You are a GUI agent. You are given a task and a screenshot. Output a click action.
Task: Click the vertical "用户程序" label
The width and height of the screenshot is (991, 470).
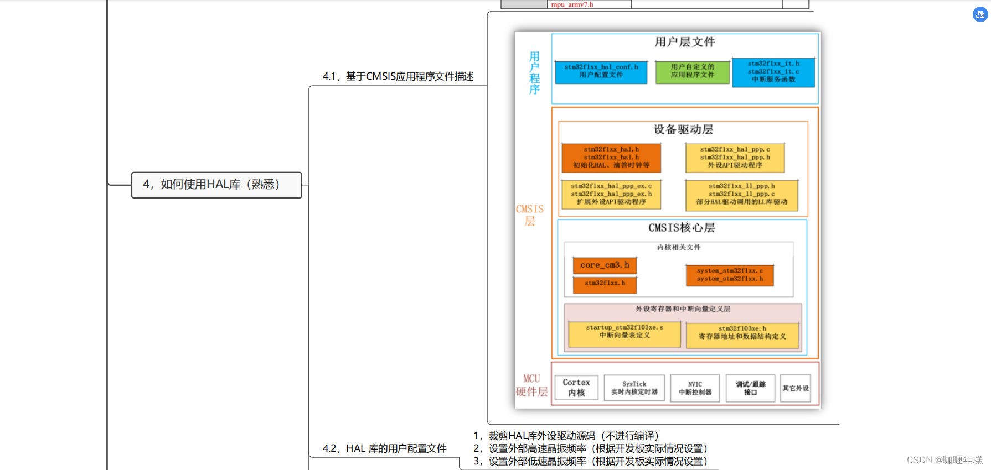click(x=534, y=73)
